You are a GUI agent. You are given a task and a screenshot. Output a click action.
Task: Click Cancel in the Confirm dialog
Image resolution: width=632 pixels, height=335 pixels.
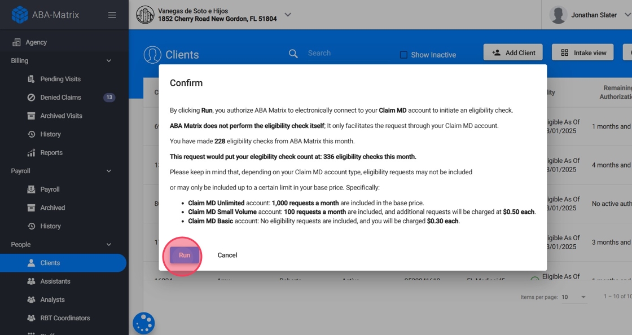point(227,255)
